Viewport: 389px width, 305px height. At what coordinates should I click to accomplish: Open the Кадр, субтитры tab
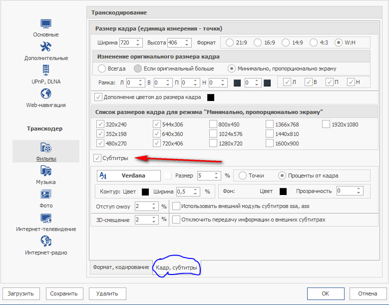click(x=176, y=268)
